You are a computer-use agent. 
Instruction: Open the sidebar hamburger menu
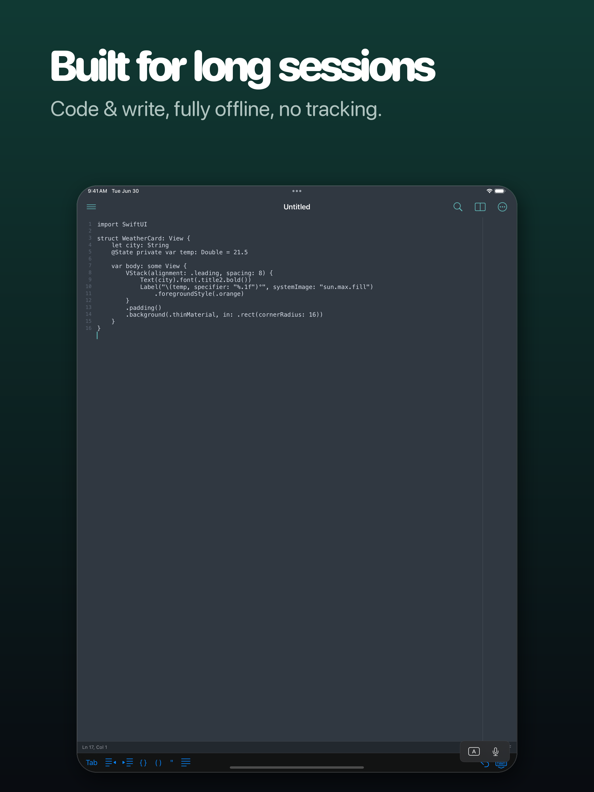click(x=91, y=207)
